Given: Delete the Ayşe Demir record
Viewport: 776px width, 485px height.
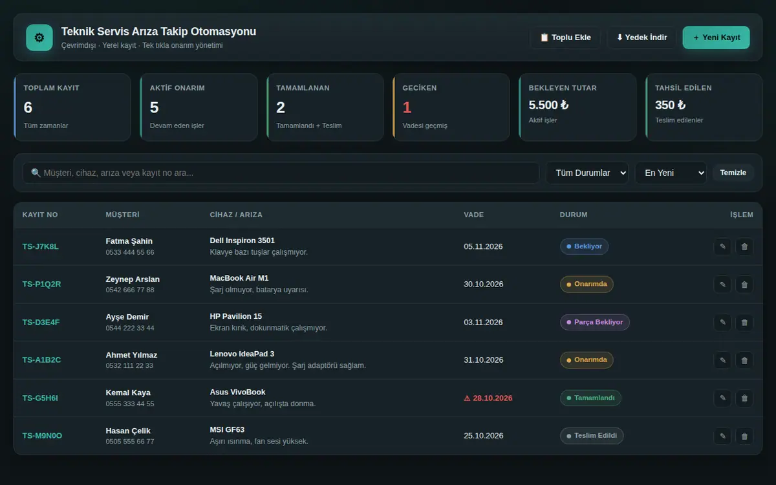Looking at the screenshot, I should tap(744, 322).
